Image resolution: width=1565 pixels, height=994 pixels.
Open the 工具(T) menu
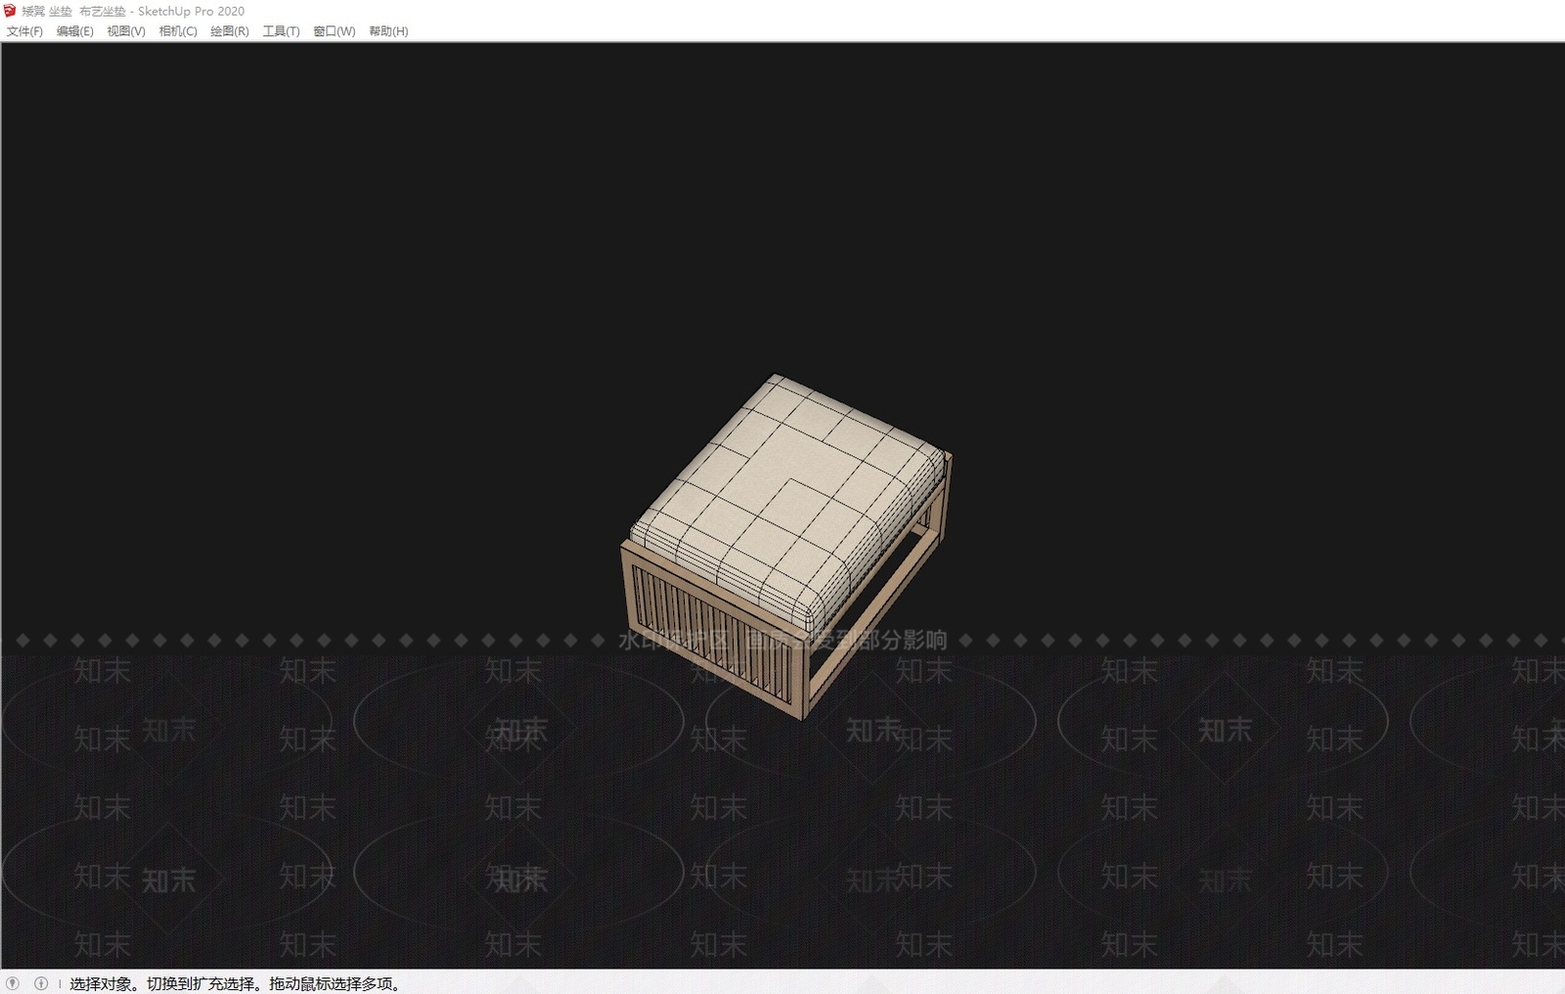click(x=282, y=31)
